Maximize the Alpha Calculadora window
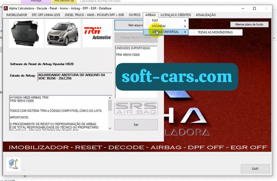277x181 pixels. (254, 8)
